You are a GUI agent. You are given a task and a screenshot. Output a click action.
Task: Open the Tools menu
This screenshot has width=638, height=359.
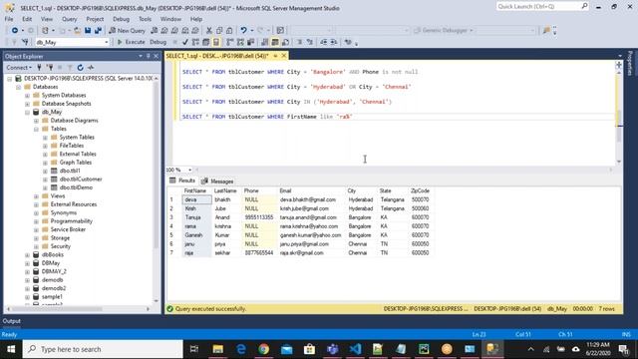[x=145, y=19]
